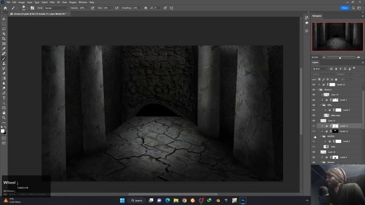The height and width of the screenshot is (205, 365).
Task: Click the foreground color swatch
Action: click(2, 131)
